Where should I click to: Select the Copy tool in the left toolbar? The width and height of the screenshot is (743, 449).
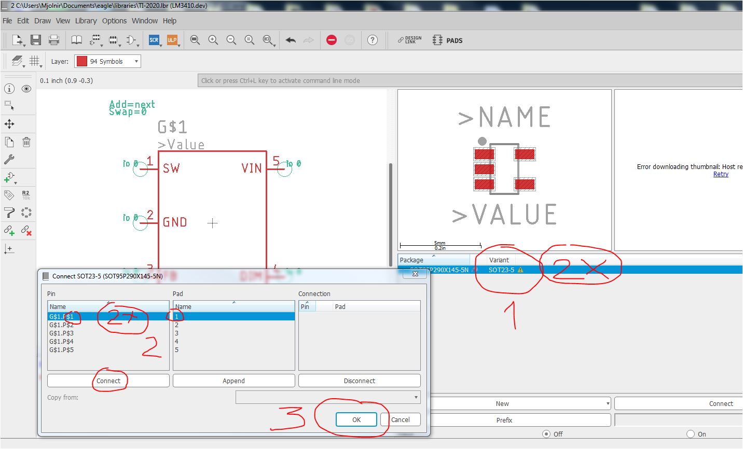pyautogui.click(x=9, y=142)
